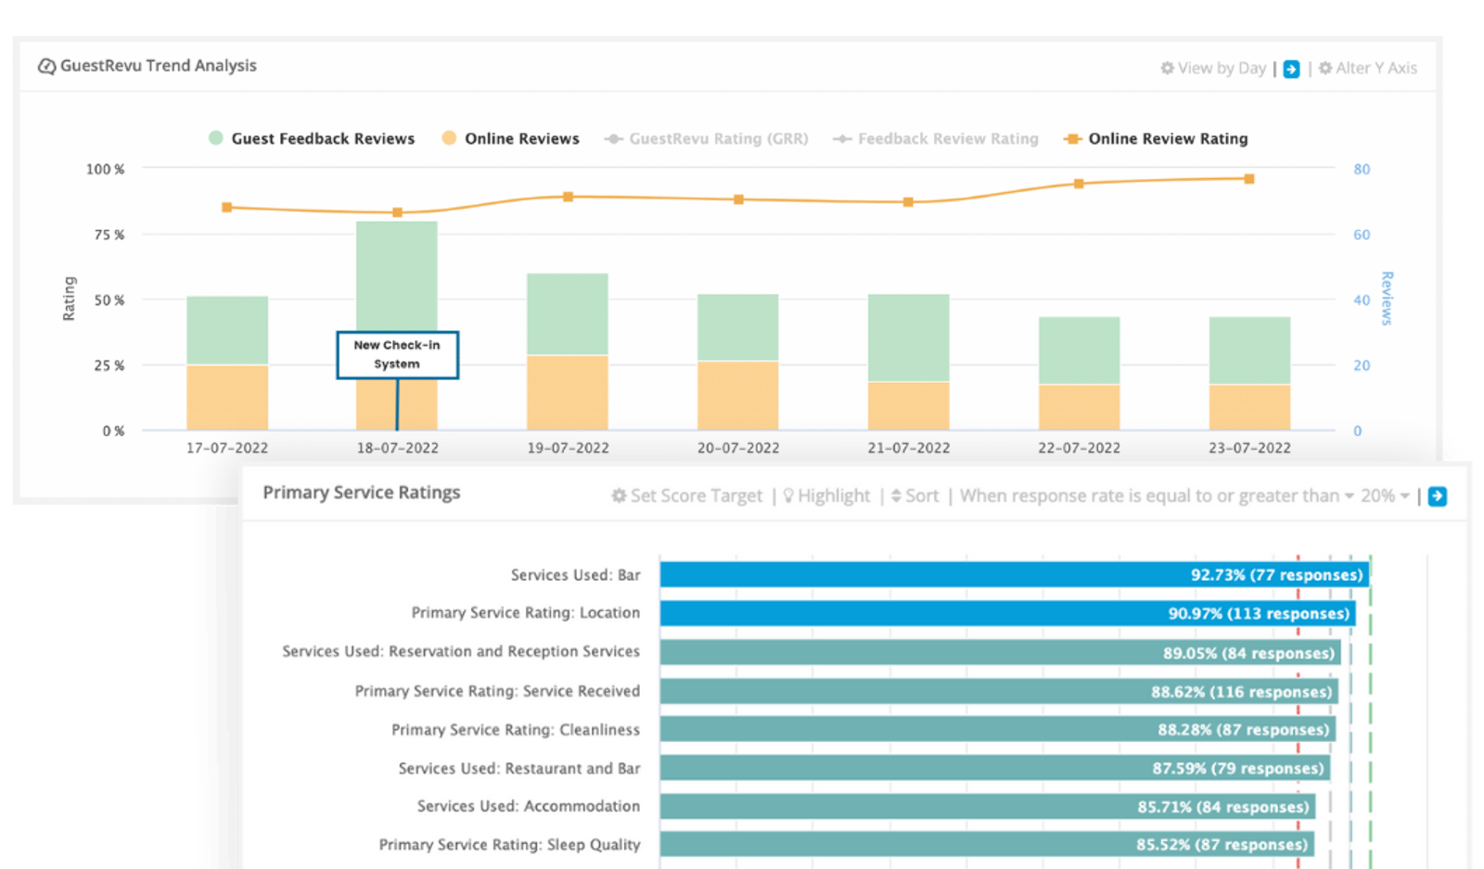Click the blue arrow icon in Primary Service Ratings header
Image resolution: width=1484 pixels, height=869 pixels.
pos(1438,496)
